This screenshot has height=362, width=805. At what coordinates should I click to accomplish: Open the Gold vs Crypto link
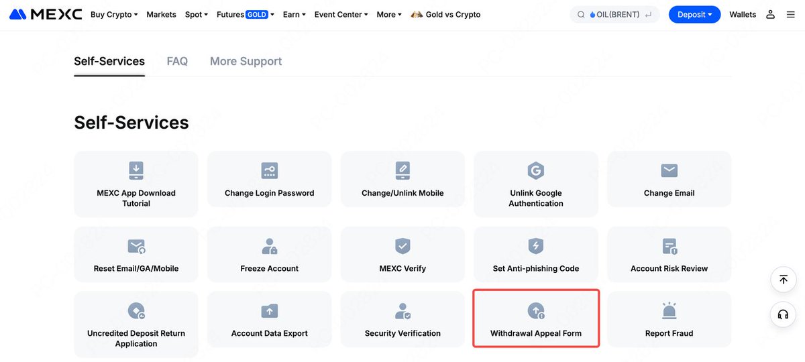tap(453, 15)
